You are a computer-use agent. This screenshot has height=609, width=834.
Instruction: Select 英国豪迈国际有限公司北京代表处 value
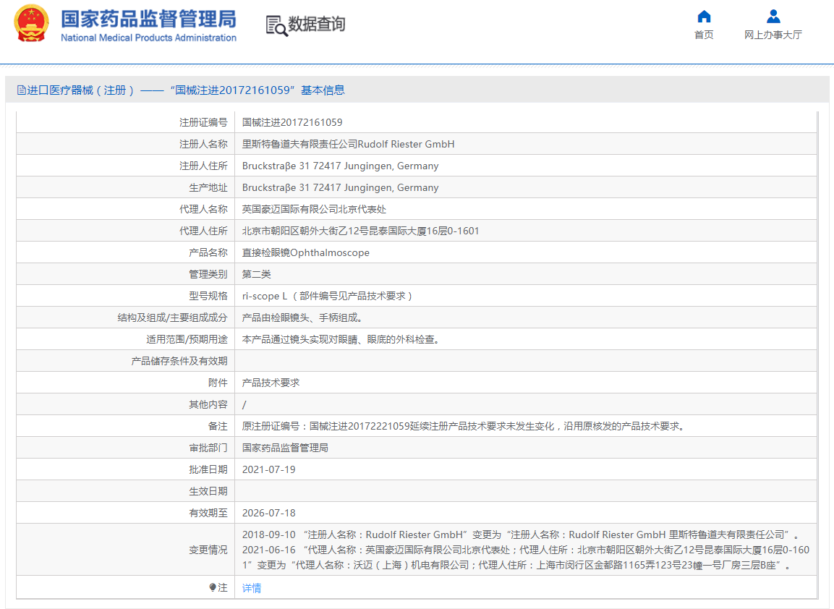point(314,210)
